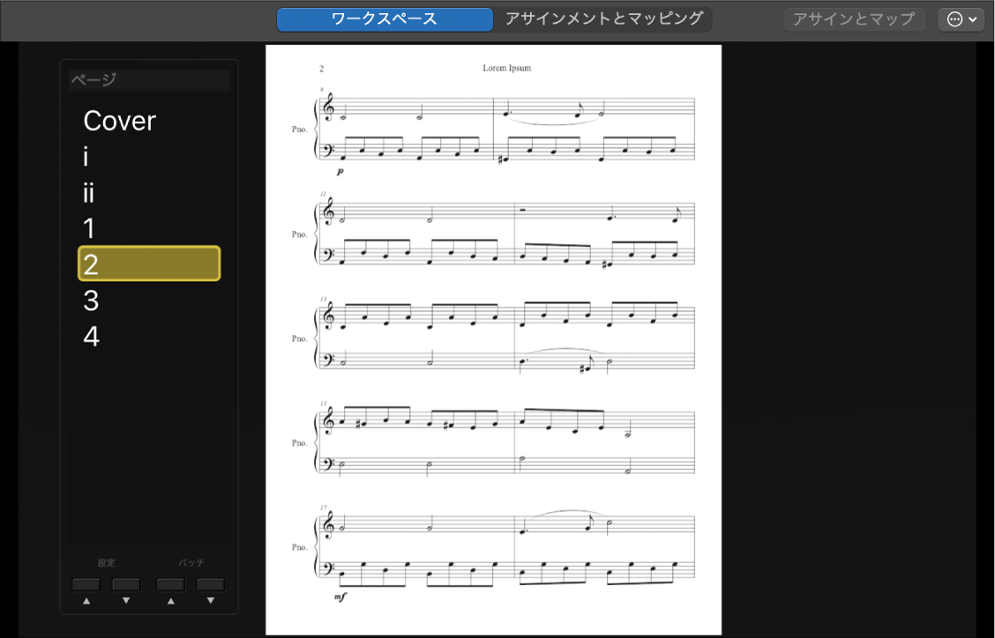This screenshot has width=995, height=638.
Task: Select page 4 in the page list
Action: coord(89,336)
